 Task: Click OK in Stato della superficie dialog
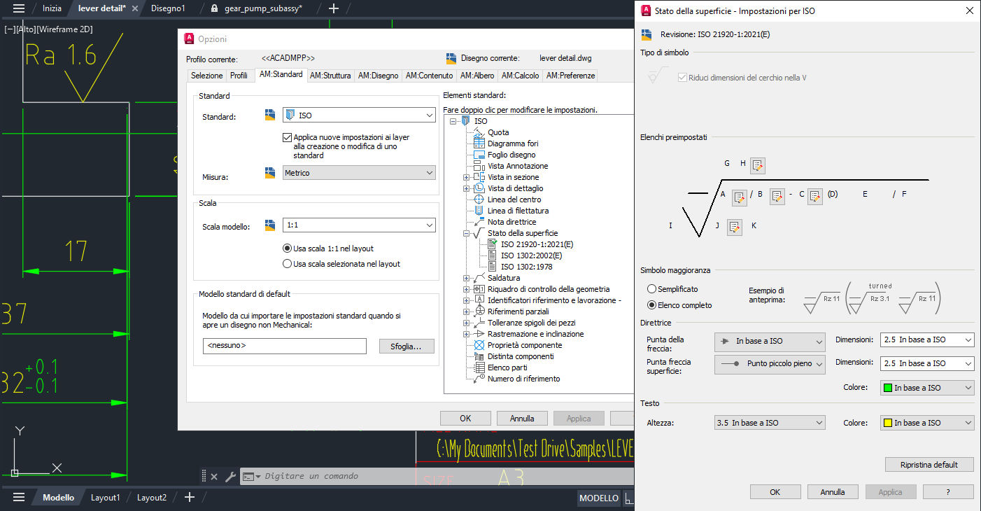click(775, 491)
